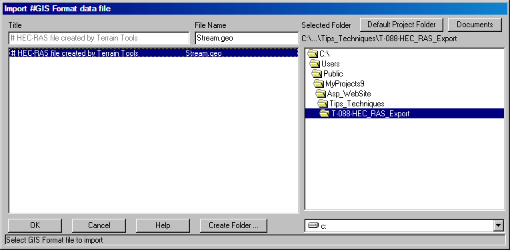Select the '# HEC-RAS file created by Terrain Tools' row
Viewport: 510px width, 250px height.
pos(153,53)
